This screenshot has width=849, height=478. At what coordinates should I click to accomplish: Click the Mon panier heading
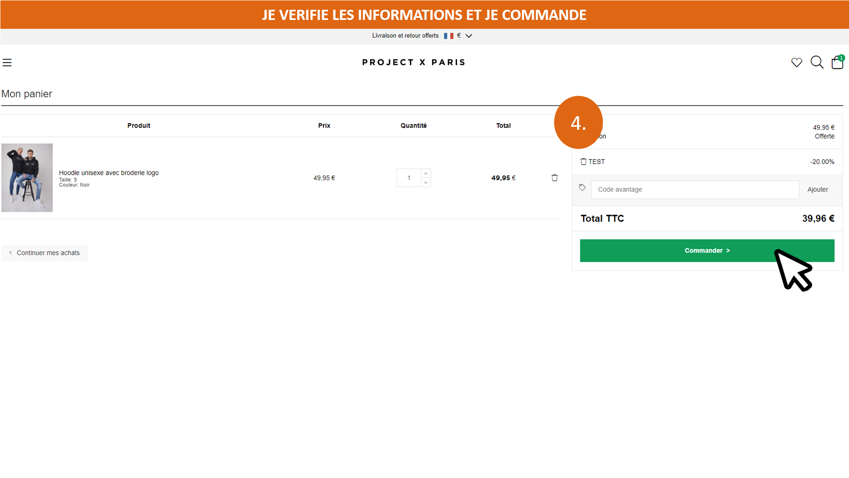click(27, 94)
